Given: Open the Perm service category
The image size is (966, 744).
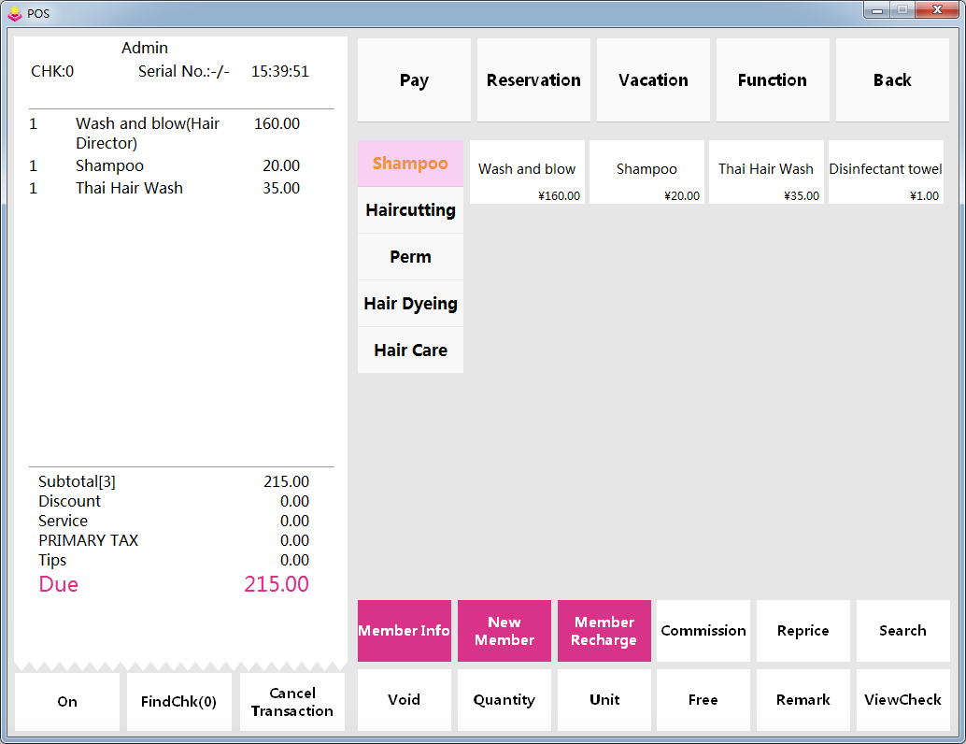Looking at the screenshot, I should (x=410, y=257).
